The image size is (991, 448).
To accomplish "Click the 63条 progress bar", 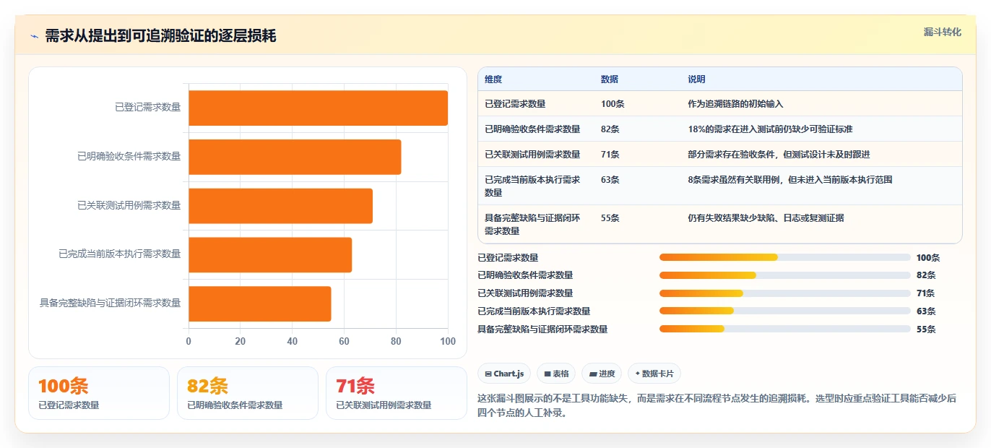I will coord(785,311).
